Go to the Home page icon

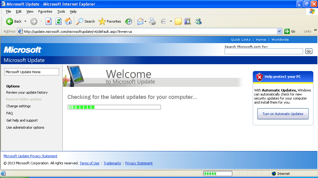coord(68,21)
